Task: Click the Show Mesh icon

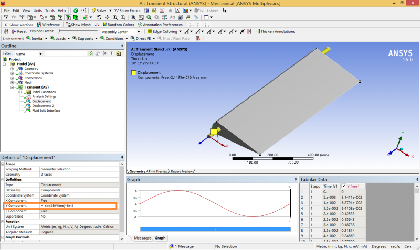Action: [78, 25]
